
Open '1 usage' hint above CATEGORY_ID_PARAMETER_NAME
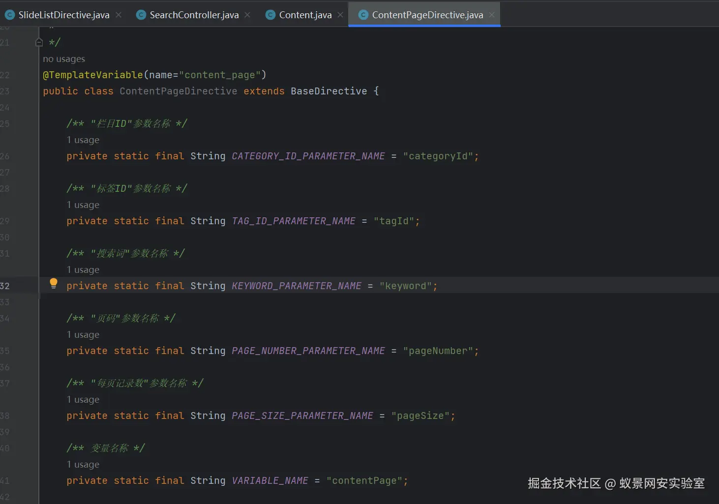coord(83,140)
